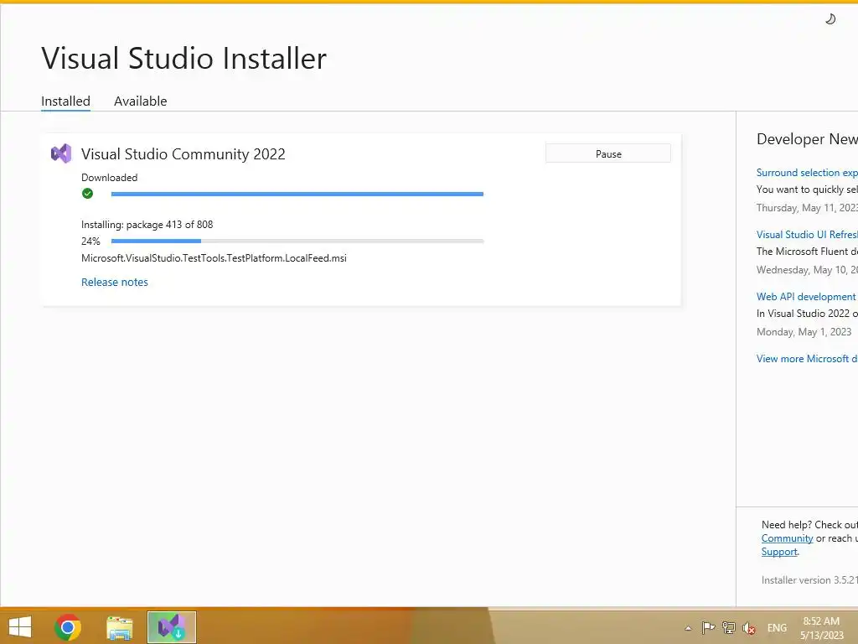Image resolution: width=858 pixels, height=644 pixels.
Task: Click the Developer News heading
Action: 807,139
